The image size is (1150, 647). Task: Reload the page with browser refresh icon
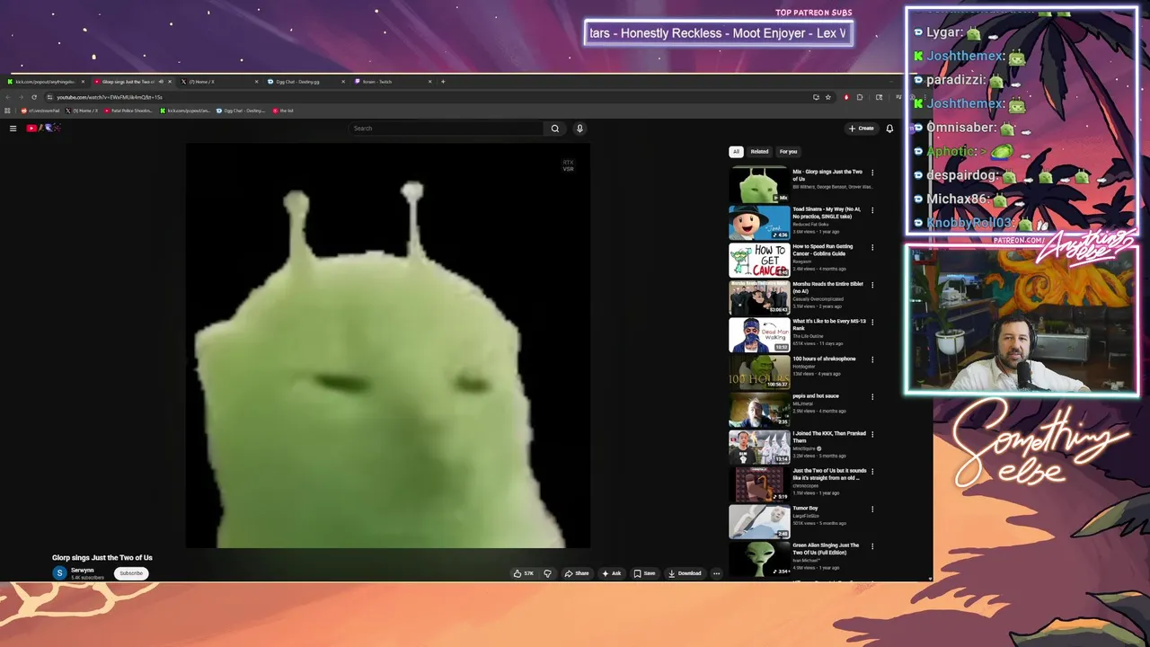tap(34, 97)
